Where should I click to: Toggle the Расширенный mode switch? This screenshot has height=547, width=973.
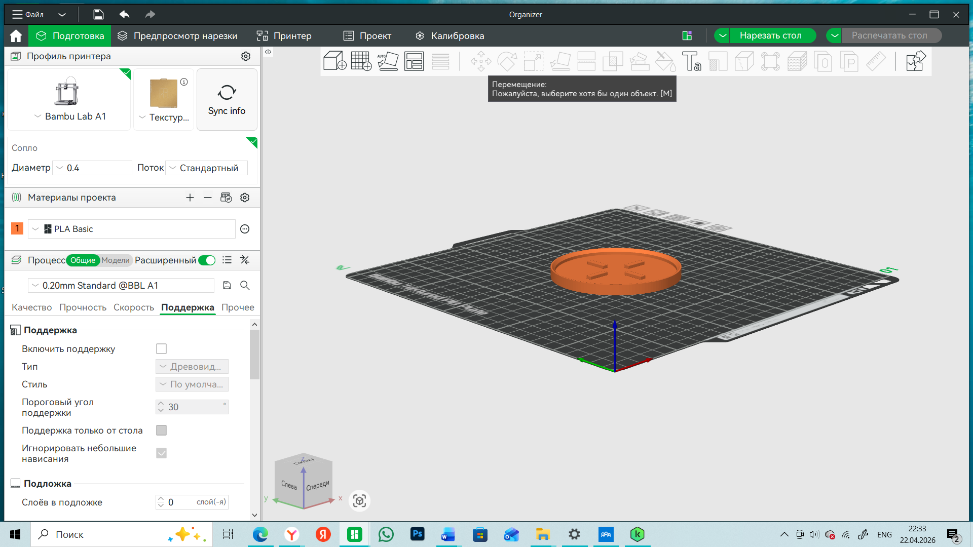click(207, 260)
